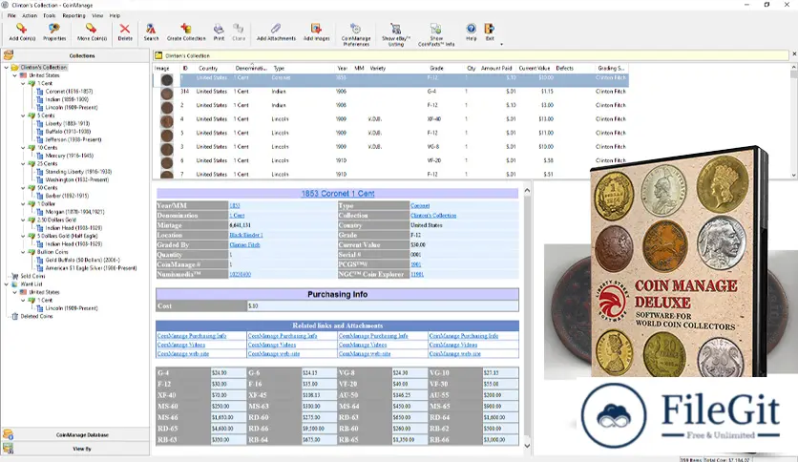Click the Cost value field
The image size is (798, 462).
tap(383, 305)
